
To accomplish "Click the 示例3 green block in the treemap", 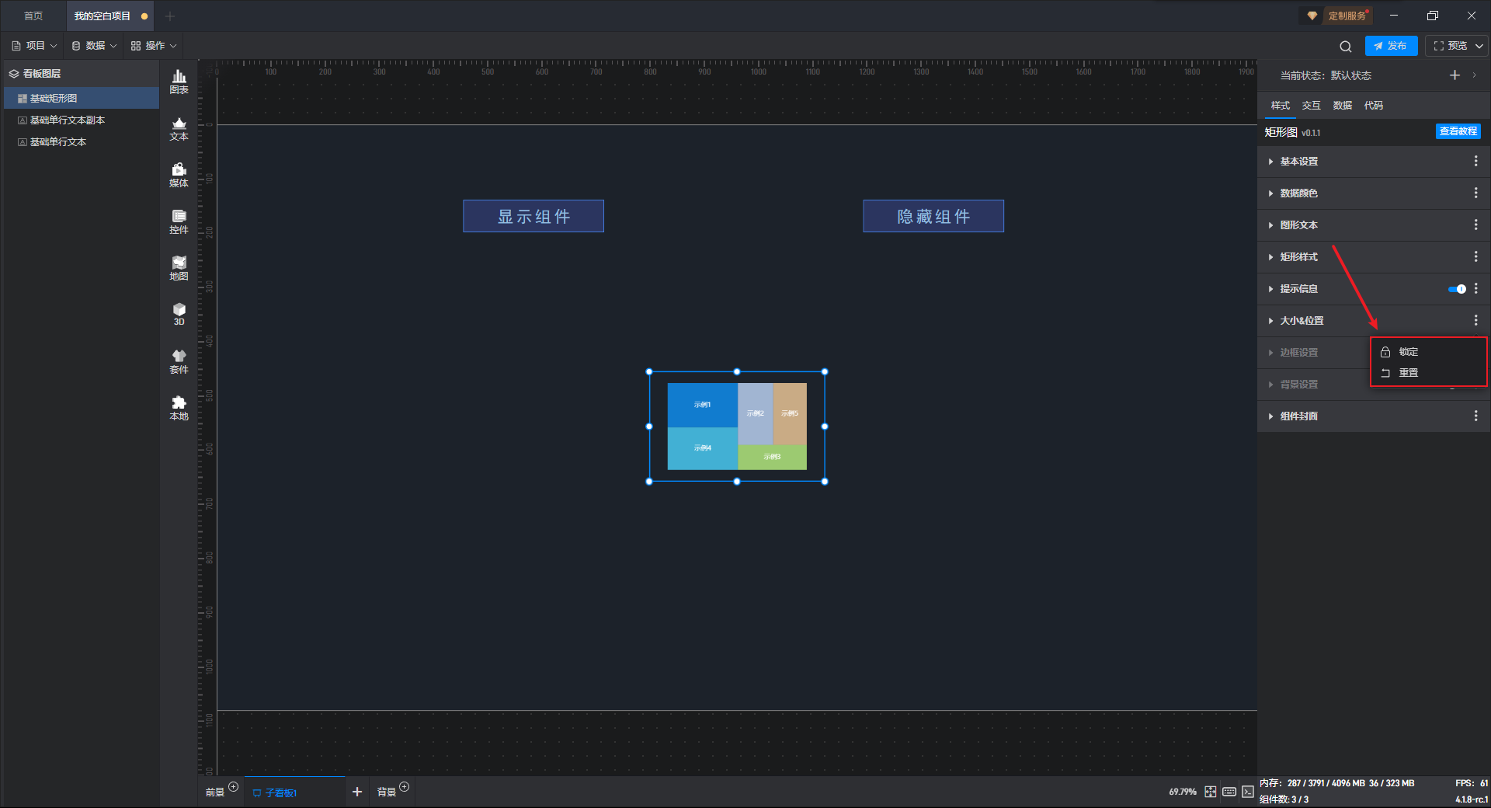I will (x=772, y=457).
